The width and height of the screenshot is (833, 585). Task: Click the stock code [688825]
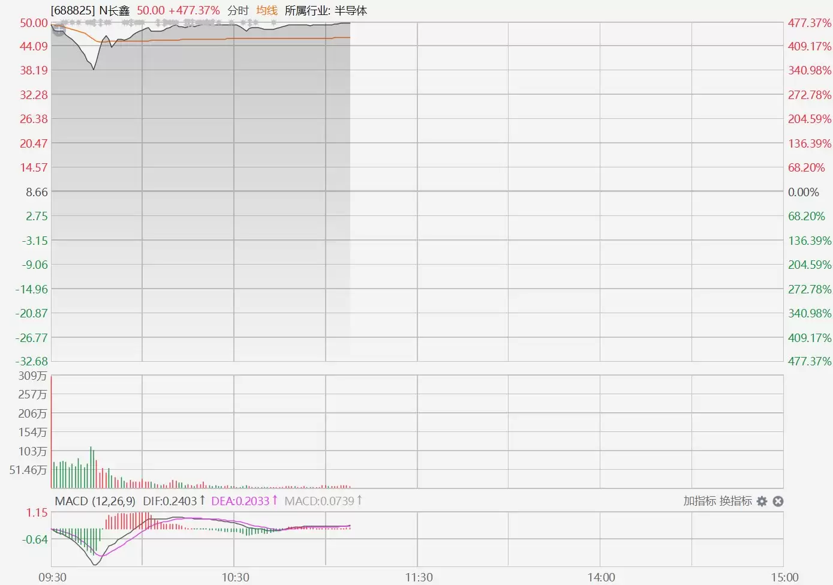click(73, 10)
